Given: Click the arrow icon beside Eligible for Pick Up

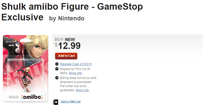Looking at the screenshot, I should (57, 69).
